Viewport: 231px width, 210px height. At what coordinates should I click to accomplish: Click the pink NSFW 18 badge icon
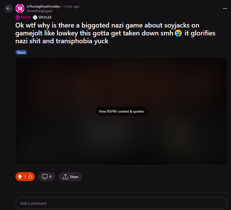pyautogui.click(x=17, y=17)
